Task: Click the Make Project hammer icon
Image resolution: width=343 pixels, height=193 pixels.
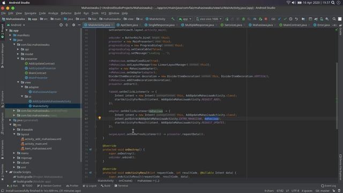Action: point(173,19)
